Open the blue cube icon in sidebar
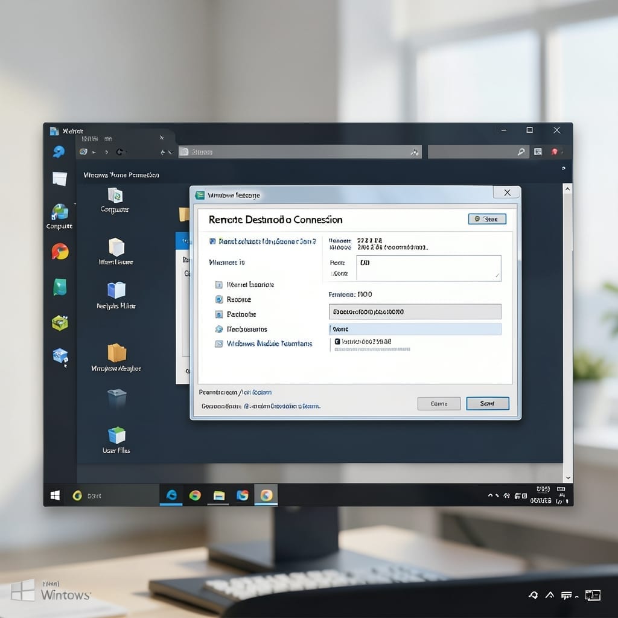Image resolution: width=618 pixels, height=618 pixels. coord(60,356)
